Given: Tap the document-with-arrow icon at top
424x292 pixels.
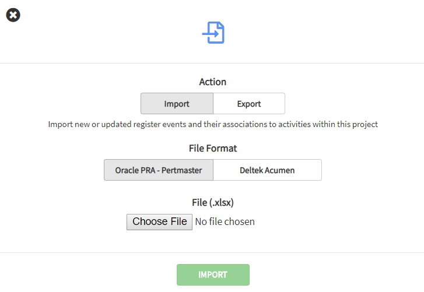Looking at the screenshot, I should (213, 33).
